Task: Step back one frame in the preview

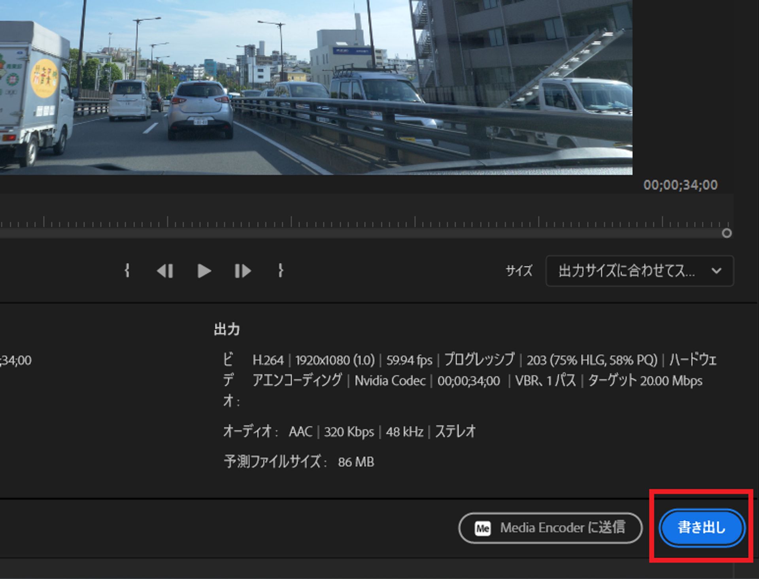Action: (165, 271)
